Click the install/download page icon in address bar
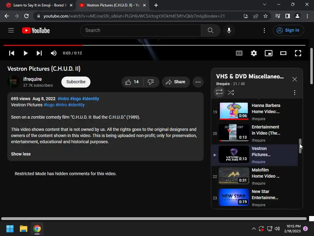This screenshot has width=314, height=236. click(x=246, y=16)
